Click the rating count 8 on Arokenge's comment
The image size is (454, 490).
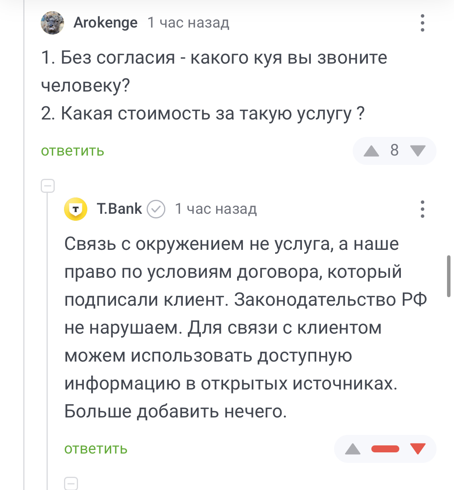(394, 150)
